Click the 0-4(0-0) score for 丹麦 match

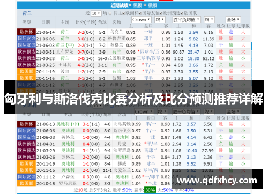point(91,144)
